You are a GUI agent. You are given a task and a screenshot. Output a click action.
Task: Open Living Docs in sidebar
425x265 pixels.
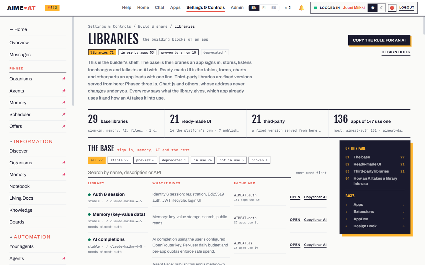click(21, 198)
